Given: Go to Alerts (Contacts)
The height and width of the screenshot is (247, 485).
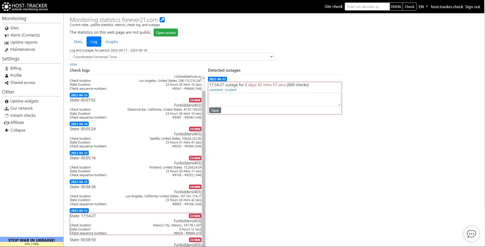Looking at the screenshot, I should (x=25, y=35).
